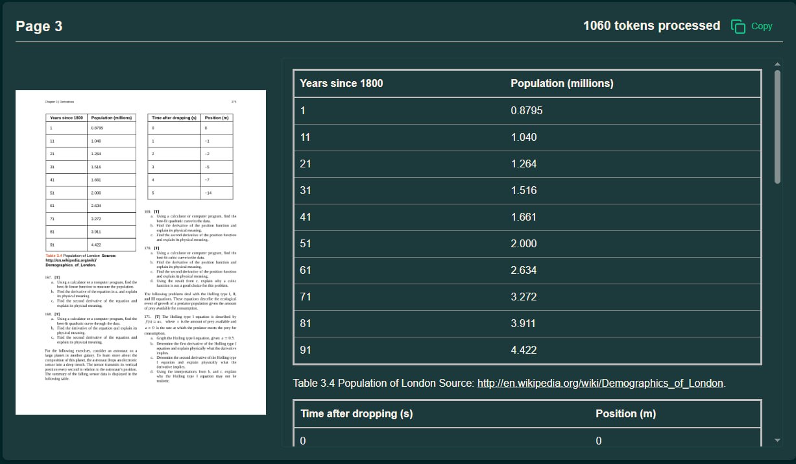
Task: Click the 'Time after dropping (s)' header
Action: (356, 413)
